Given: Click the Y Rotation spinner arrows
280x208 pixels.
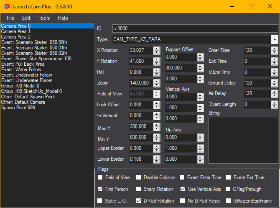Looking at the screenshot, I should click(x=157, y=61).
